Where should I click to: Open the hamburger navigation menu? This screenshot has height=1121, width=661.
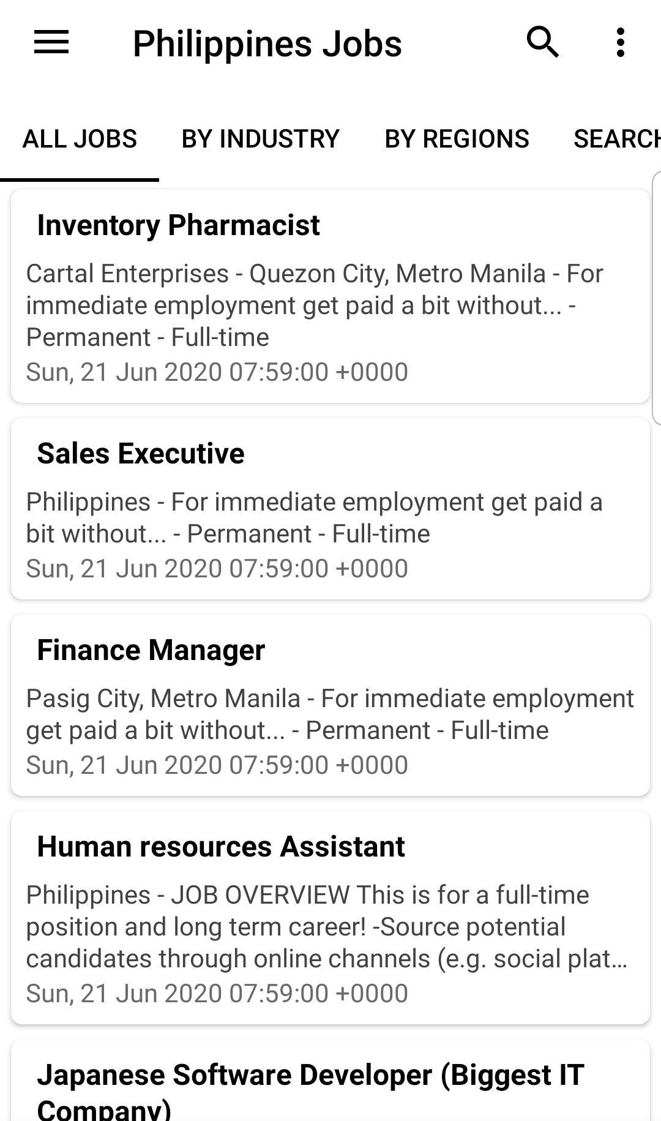(x=51, y=43)
